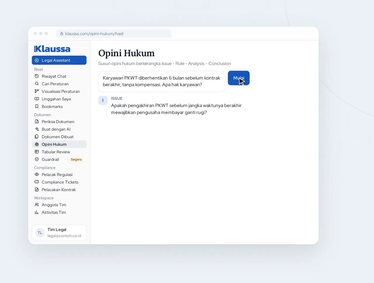The width and height of the screenshot is (374, 283).
Task: Click the Dokumen section header
Action: point(42,115)
